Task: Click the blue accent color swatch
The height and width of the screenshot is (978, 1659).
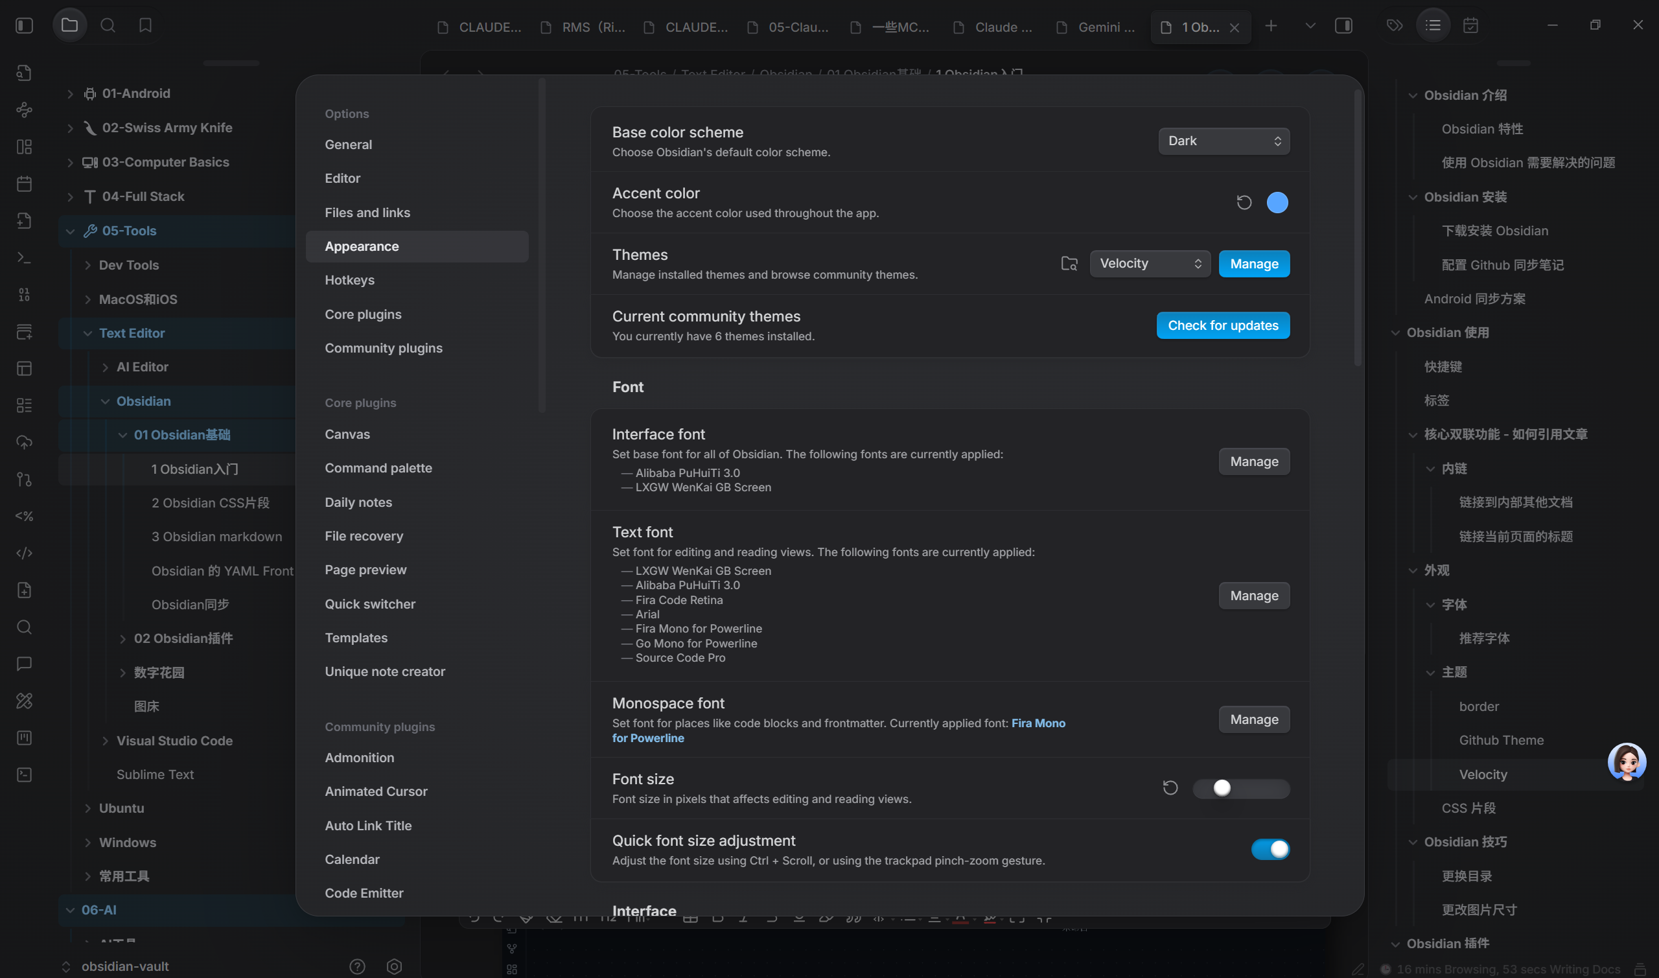Action: point(1276,202)
